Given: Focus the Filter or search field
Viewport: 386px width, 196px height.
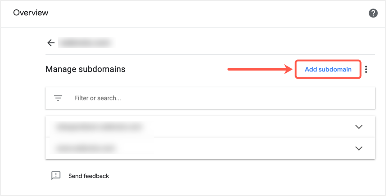Looking at the screenshot, I should (x=180, y=98).
